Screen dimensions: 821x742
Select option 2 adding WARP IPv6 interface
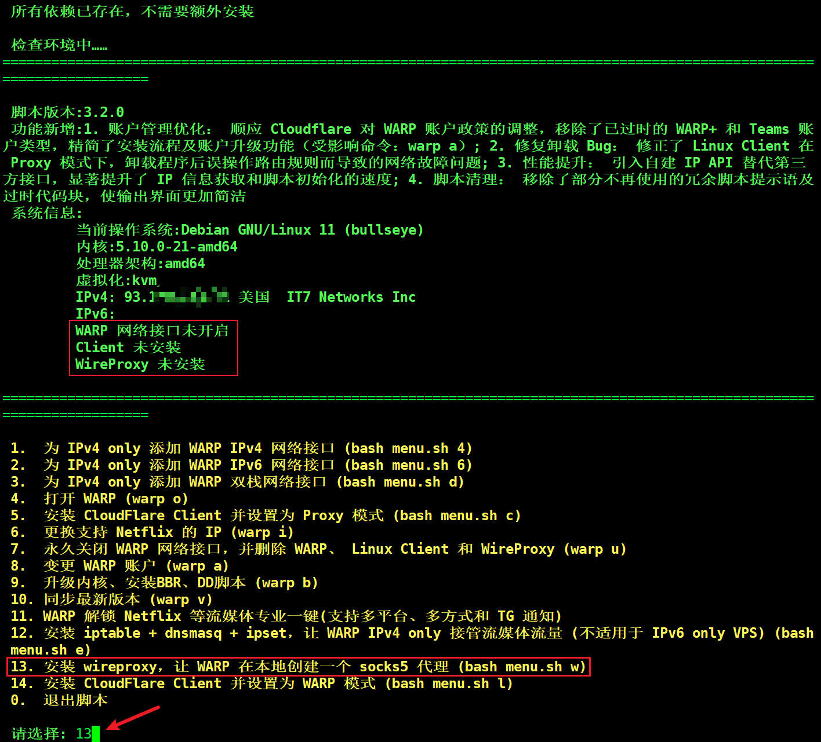(241, 465)
